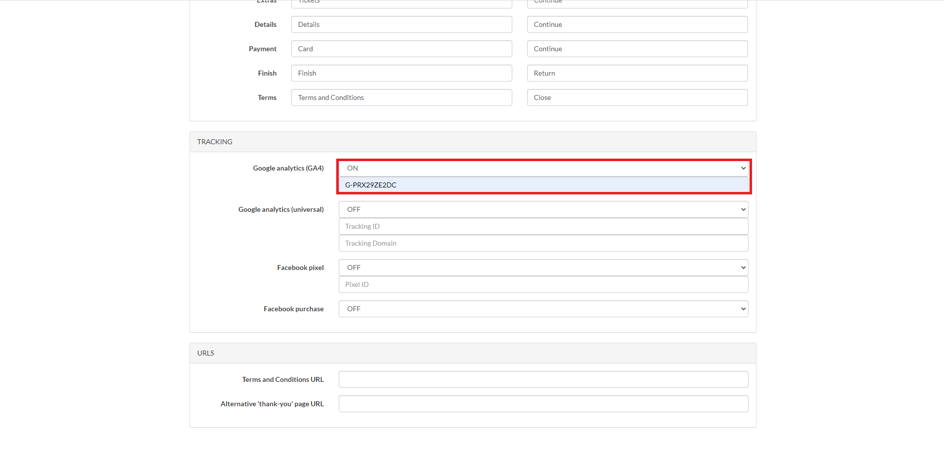944x449 pixels.
Task: Click the Terms and Conditions title field
Action: coord(401,97)
